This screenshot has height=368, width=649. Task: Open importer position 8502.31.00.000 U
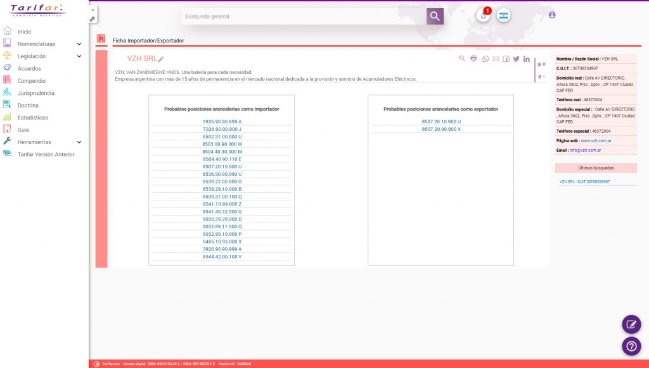(x=222, y=137)
